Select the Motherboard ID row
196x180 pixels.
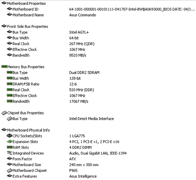tap(98, 9)
